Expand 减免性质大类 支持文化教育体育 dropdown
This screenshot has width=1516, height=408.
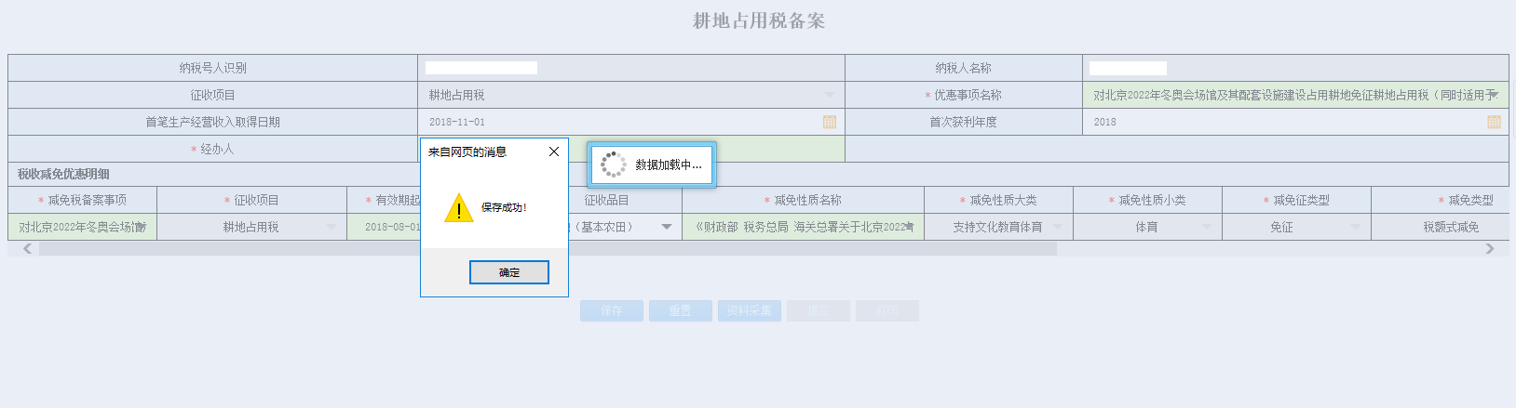tap(1058, 227)
